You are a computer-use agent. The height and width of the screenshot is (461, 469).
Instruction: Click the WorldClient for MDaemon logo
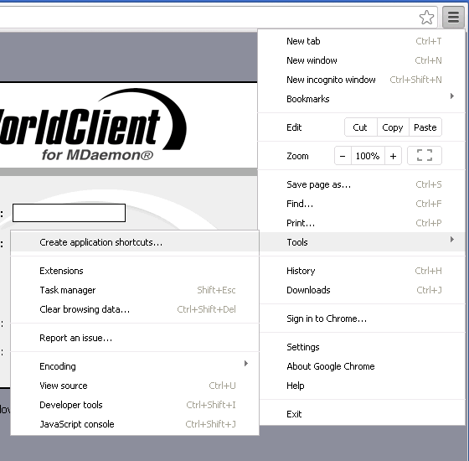pos(93,124)
